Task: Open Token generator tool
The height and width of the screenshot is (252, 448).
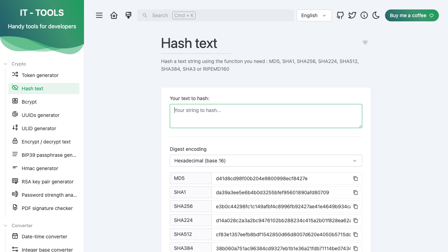Action: (x=44, y=75)
